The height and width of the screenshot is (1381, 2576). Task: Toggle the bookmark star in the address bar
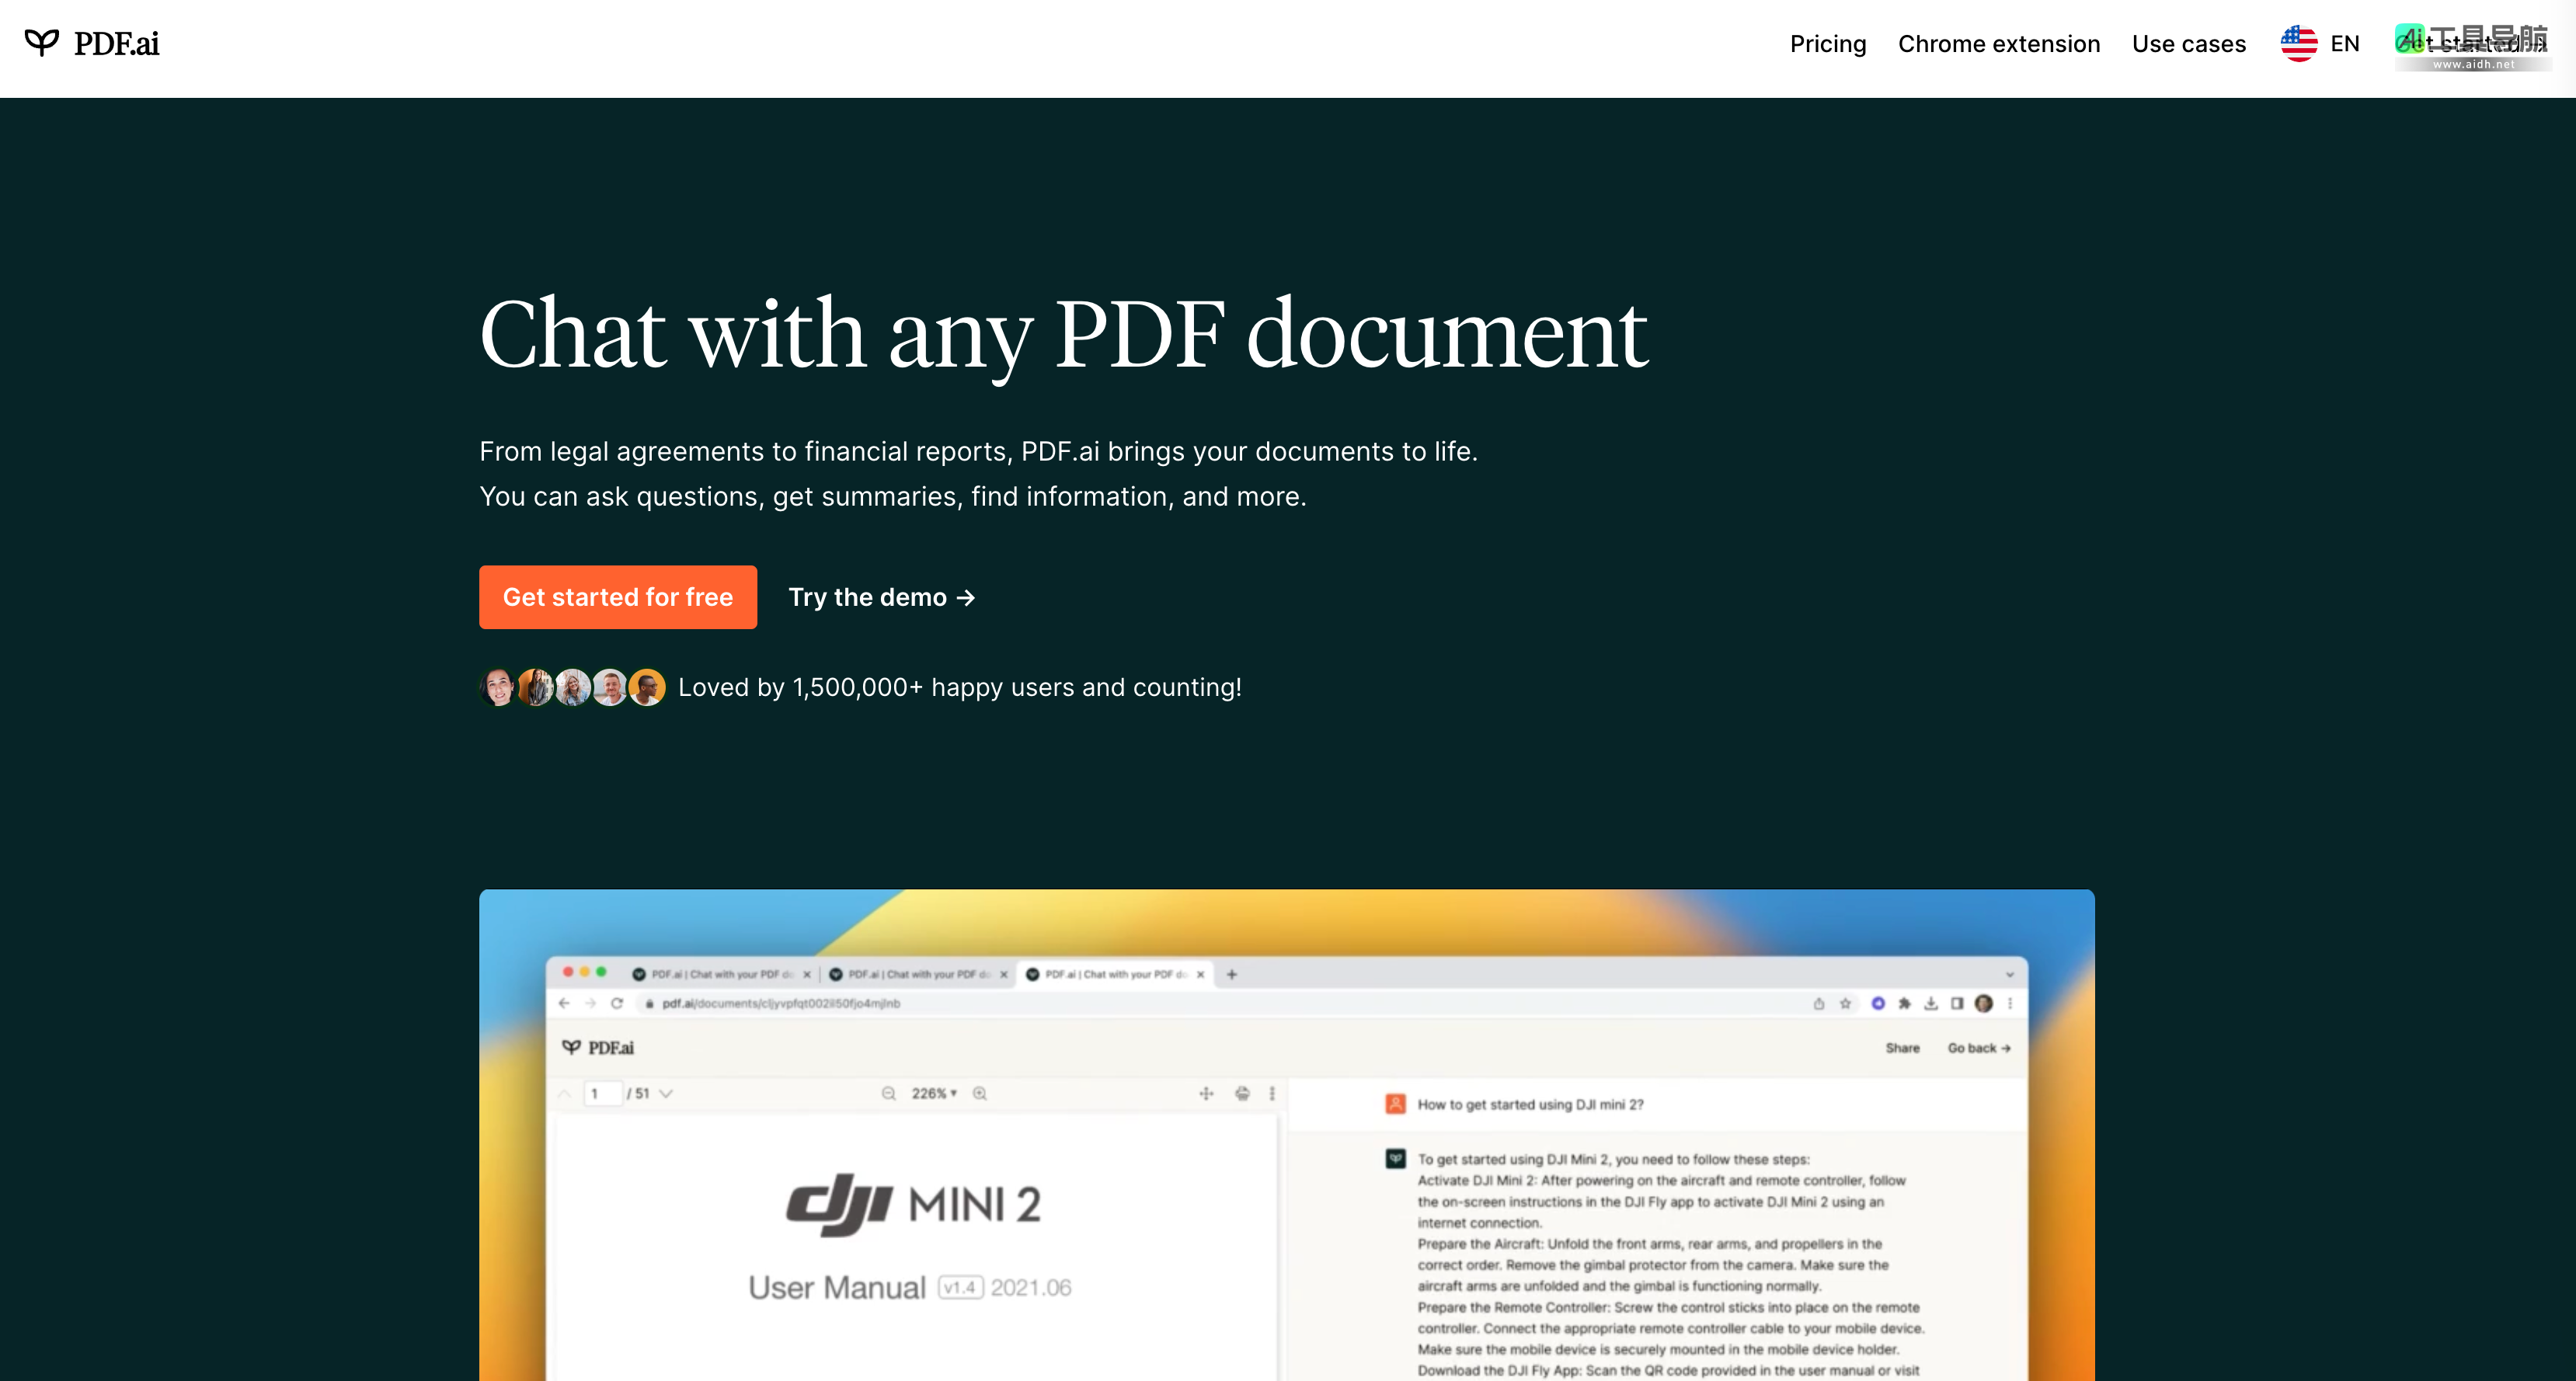coord(1845,1004)
